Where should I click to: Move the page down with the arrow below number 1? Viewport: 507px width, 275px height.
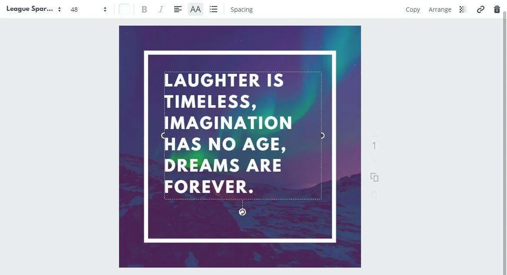(x=374, y=159)
